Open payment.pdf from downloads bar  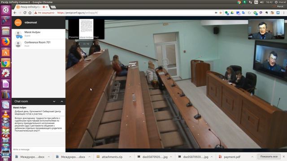pos(230,157)
